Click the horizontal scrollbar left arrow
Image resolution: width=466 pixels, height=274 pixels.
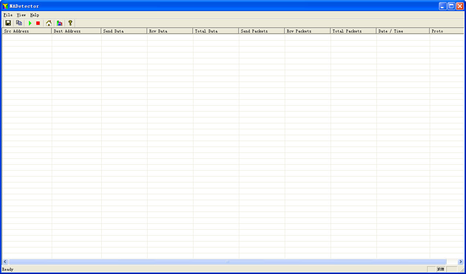[5, 262]
